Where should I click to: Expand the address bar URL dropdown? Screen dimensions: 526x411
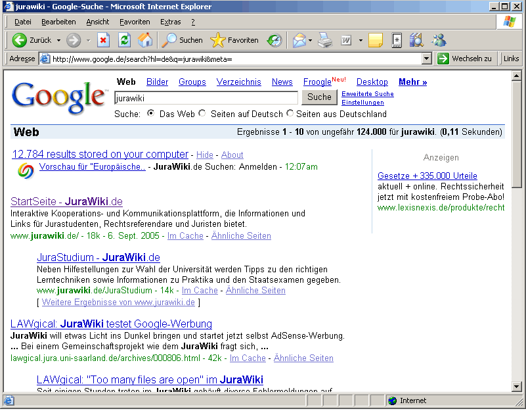[426, 59]
